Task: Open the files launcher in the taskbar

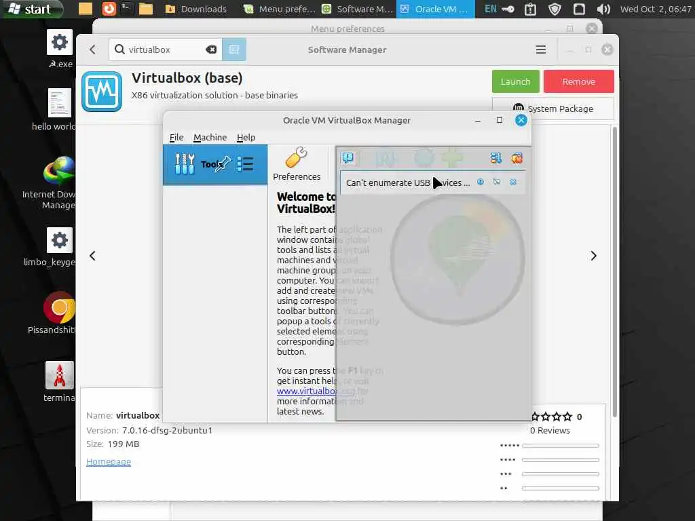Action: tap(145, 9)
